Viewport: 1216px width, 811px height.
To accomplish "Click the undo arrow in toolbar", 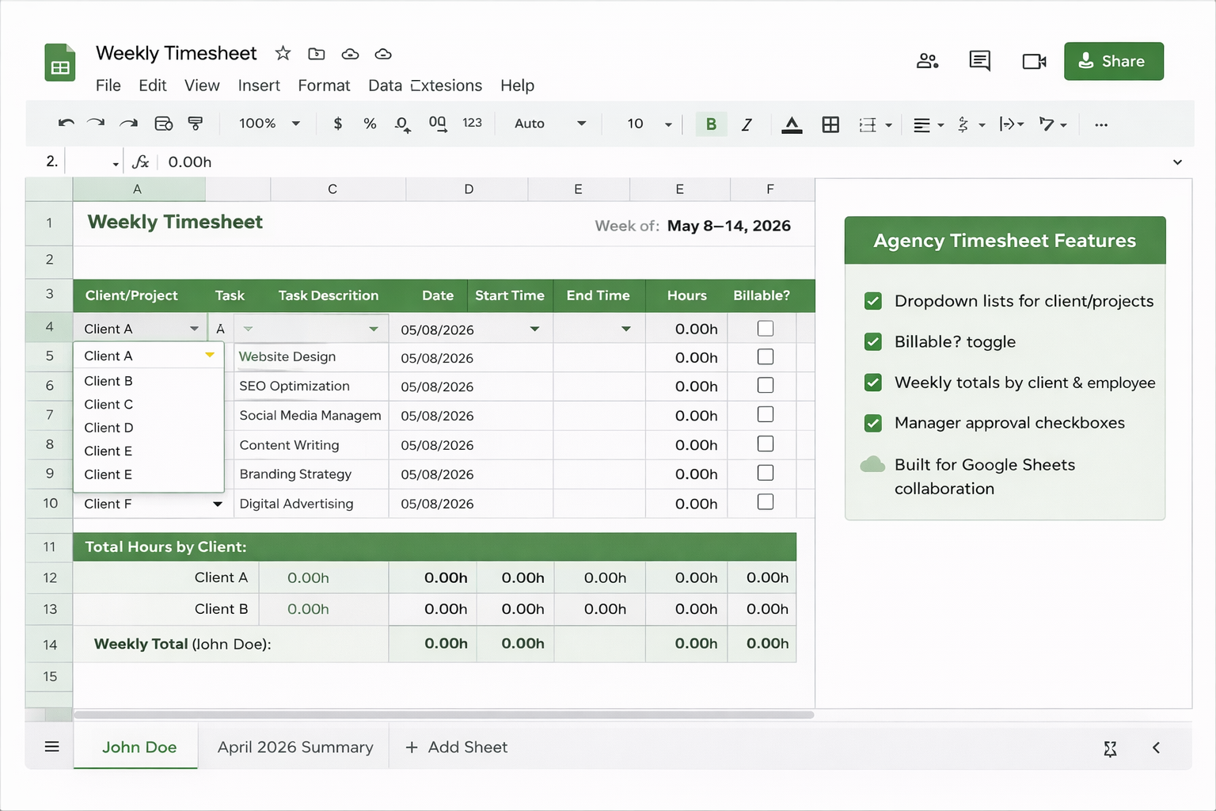I will pos(66,124).
